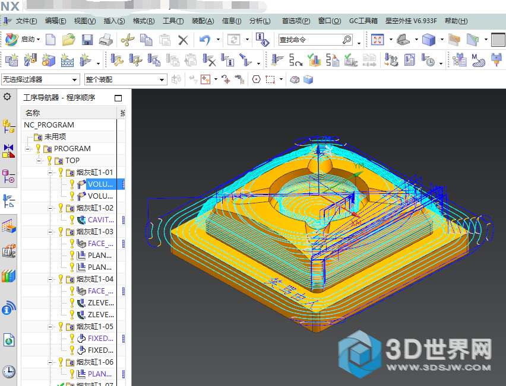Click the Create Operation icon
The width and height of the screenshot is (506, 386).
pyautogui.click(x=85, y=60)
